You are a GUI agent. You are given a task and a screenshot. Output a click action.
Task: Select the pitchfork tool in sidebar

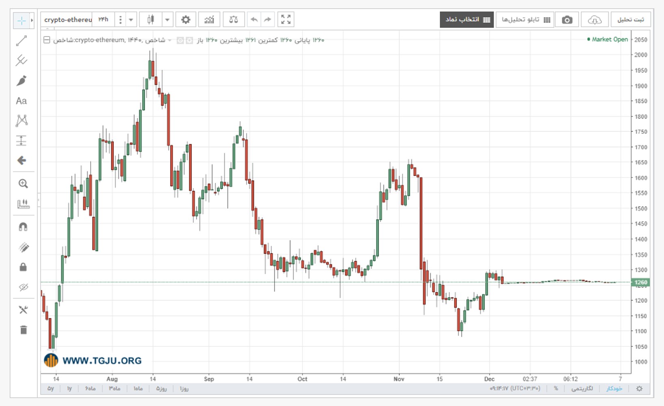coord(22,60)
